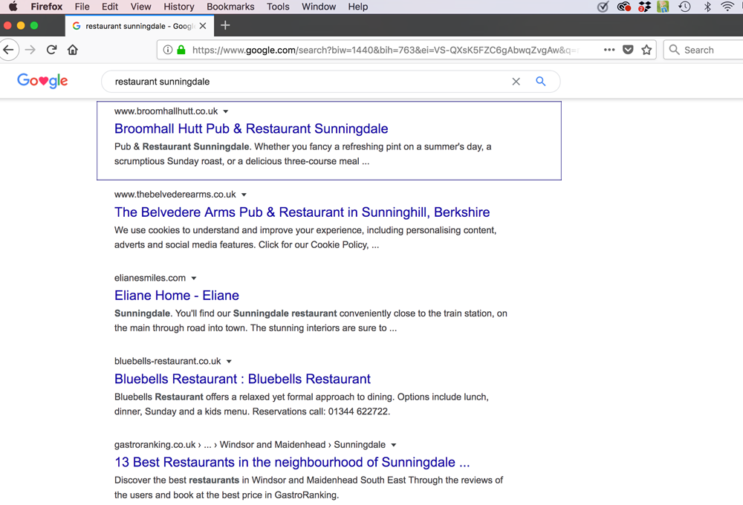Image resolution: width=743 pixels, height=505 pixels.
Task: Close window with red traffic light button
Action: pyautogui.click(x=7, y=25)
